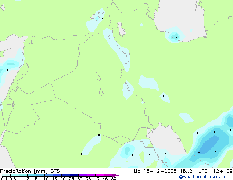The width and height of the screenshot is (233, 180).
Task: Click the 5–10 mm legend color swatch
Action: [x=40, y=175]
